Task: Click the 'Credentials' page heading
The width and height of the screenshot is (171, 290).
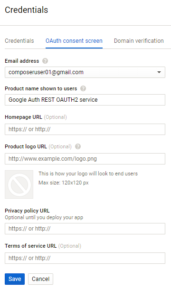Action: point(27,10)
